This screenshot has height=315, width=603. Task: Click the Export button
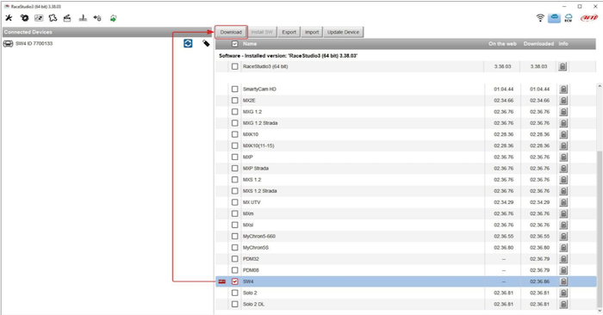click(289, 32)
